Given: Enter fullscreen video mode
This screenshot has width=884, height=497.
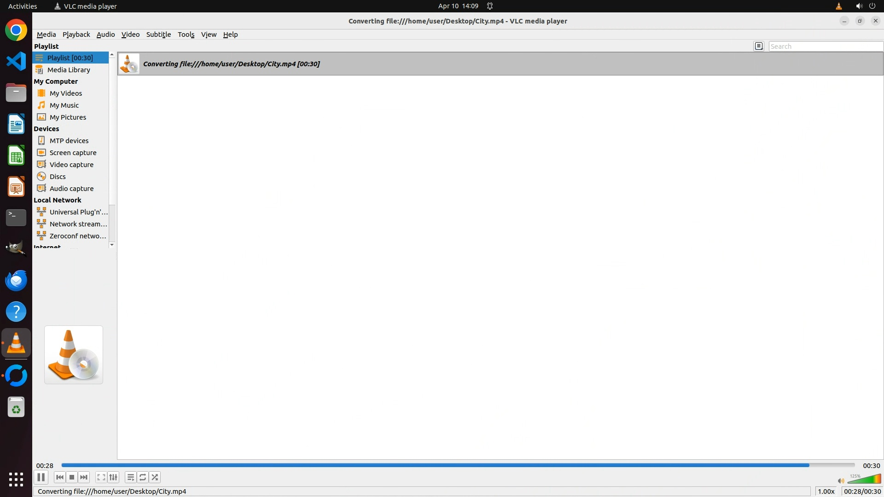Looking at the screenshot, I should coord(101,477).
